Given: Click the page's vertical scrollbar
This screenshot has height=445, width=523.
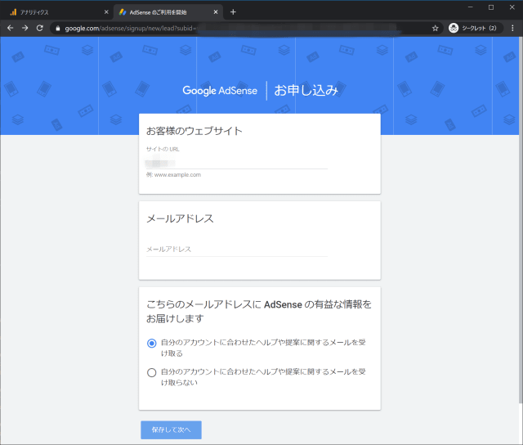Looking at the screenshot, I should click(x=521, y=220).
